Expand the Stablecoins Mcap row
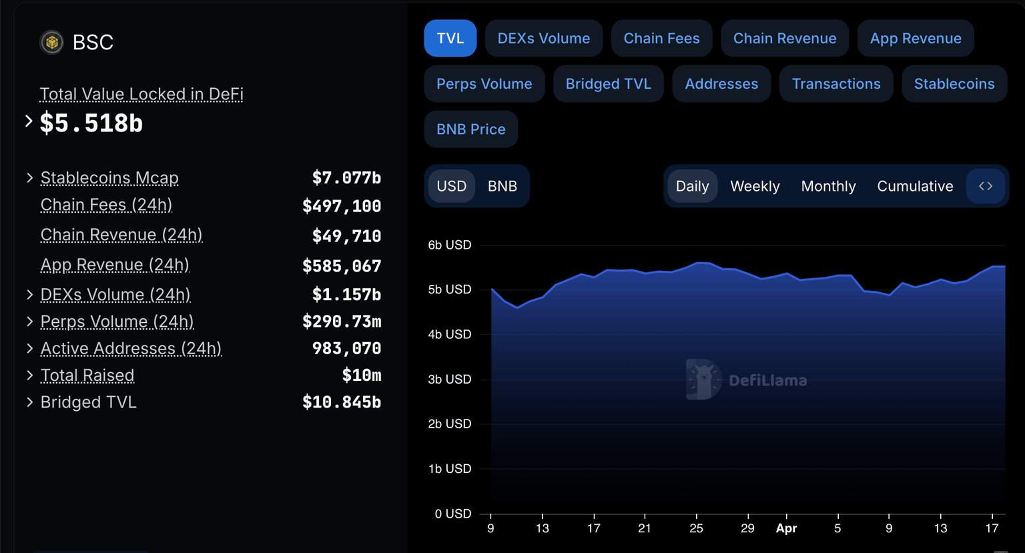The height and width of the screenshot is (553, 1025). pos(29,177)
